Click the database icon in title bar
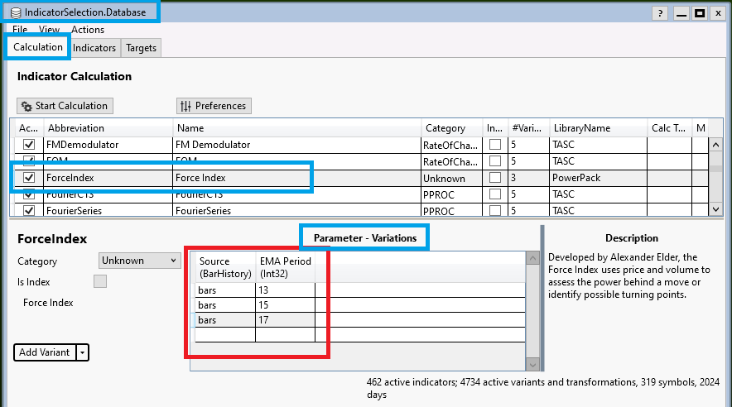The image size is (732, 407). point(16,12)
